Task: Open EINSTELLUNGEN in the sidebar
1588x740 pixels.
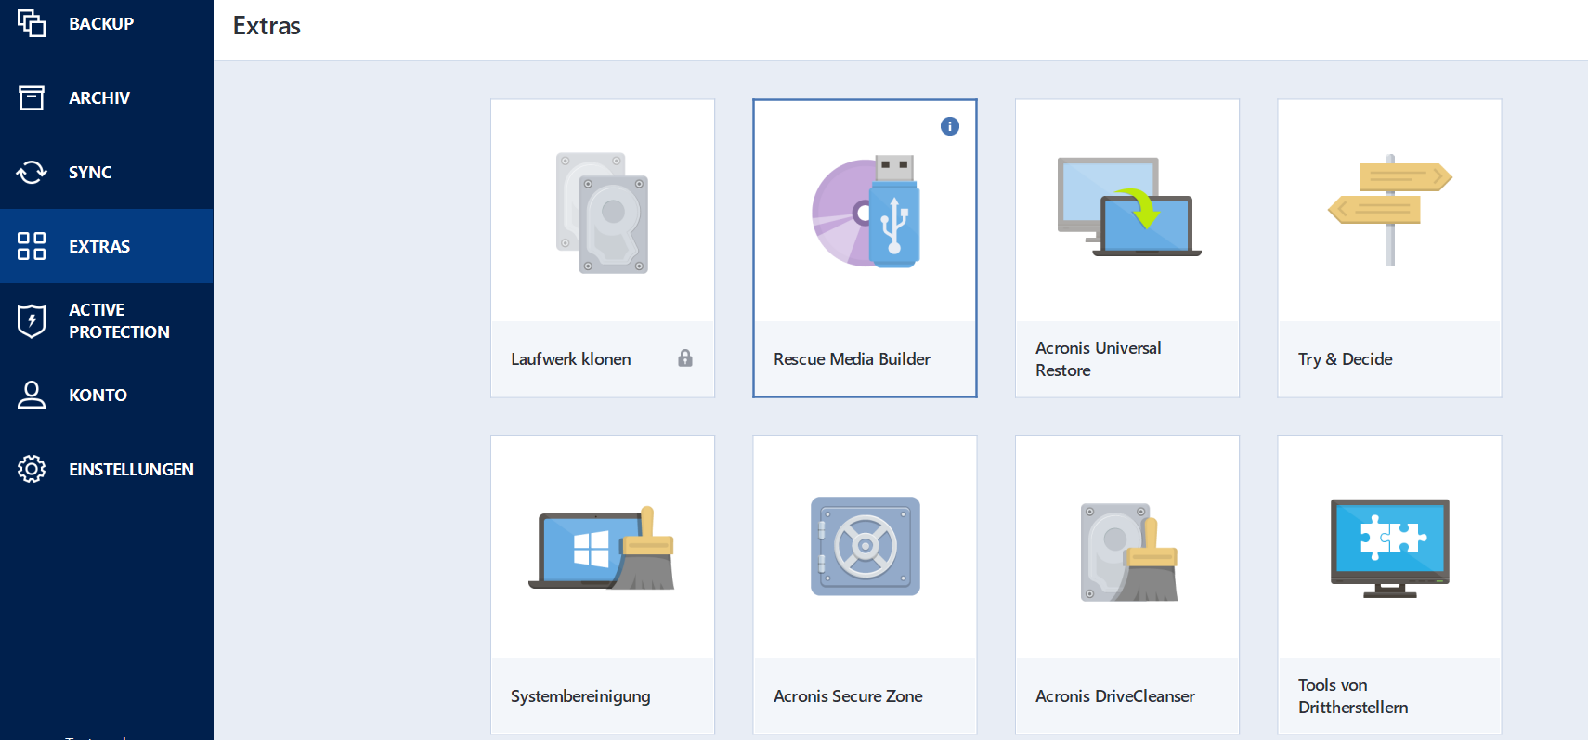Action: tap(131, 469)
